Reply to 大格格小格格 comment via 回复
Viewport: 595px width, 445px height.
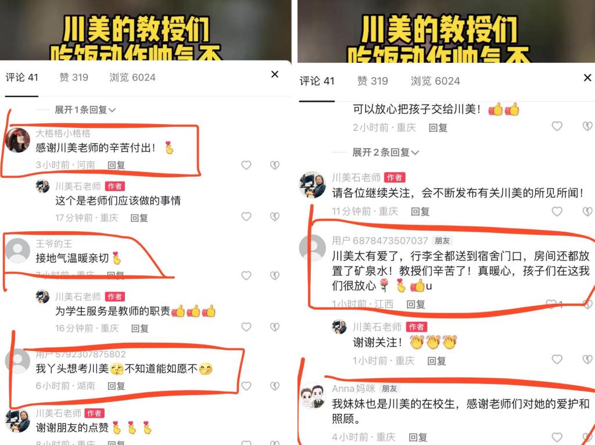(116, 165)
